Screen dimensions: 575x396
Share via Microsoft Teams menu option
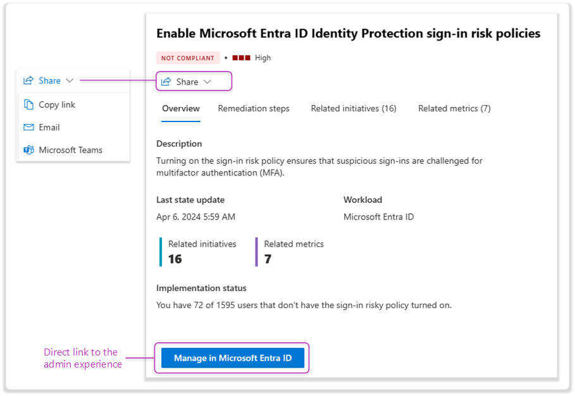click(70, 150)
